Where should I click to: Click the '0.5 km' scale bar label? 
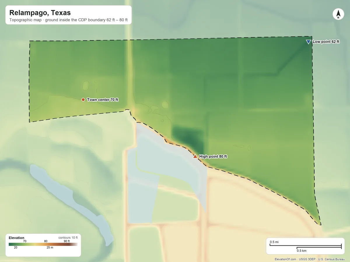(x=302, y=251)
